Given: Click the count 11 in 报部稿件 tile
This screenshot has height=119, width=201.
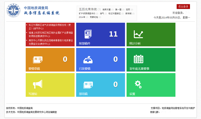Looking at the screenshot, I should tap(113, 34).
